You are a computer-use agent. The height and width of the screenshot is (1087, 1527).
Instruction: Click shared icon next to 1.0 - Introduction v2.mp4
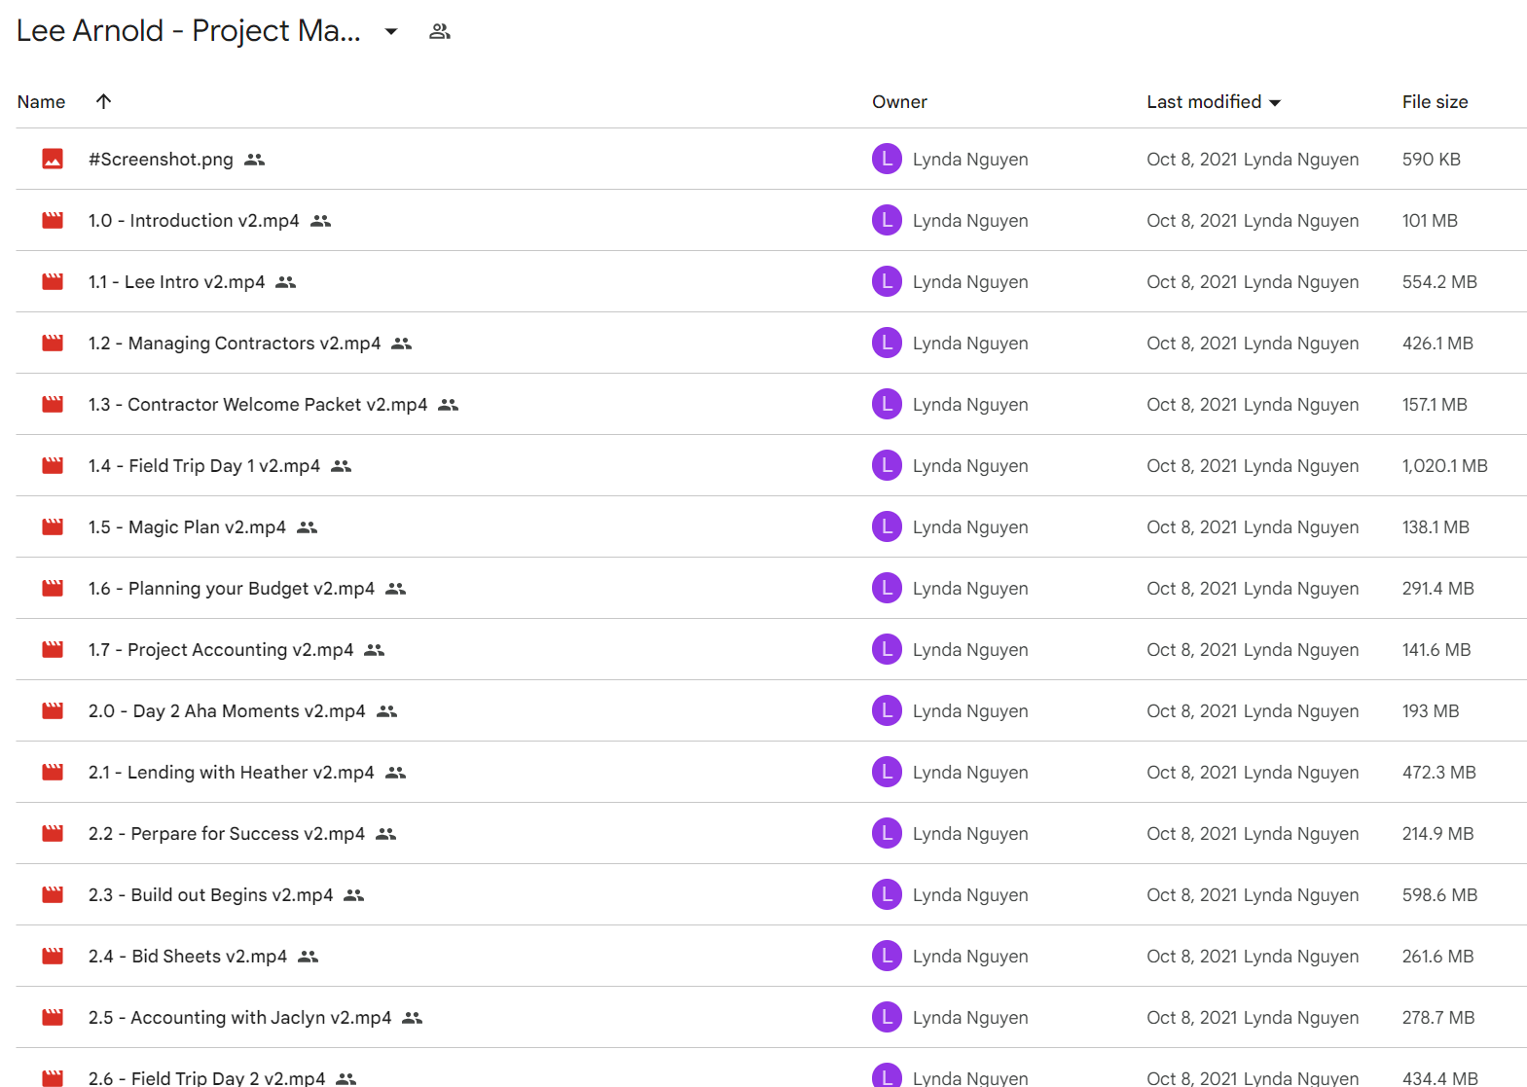click(x=321, y=221)
